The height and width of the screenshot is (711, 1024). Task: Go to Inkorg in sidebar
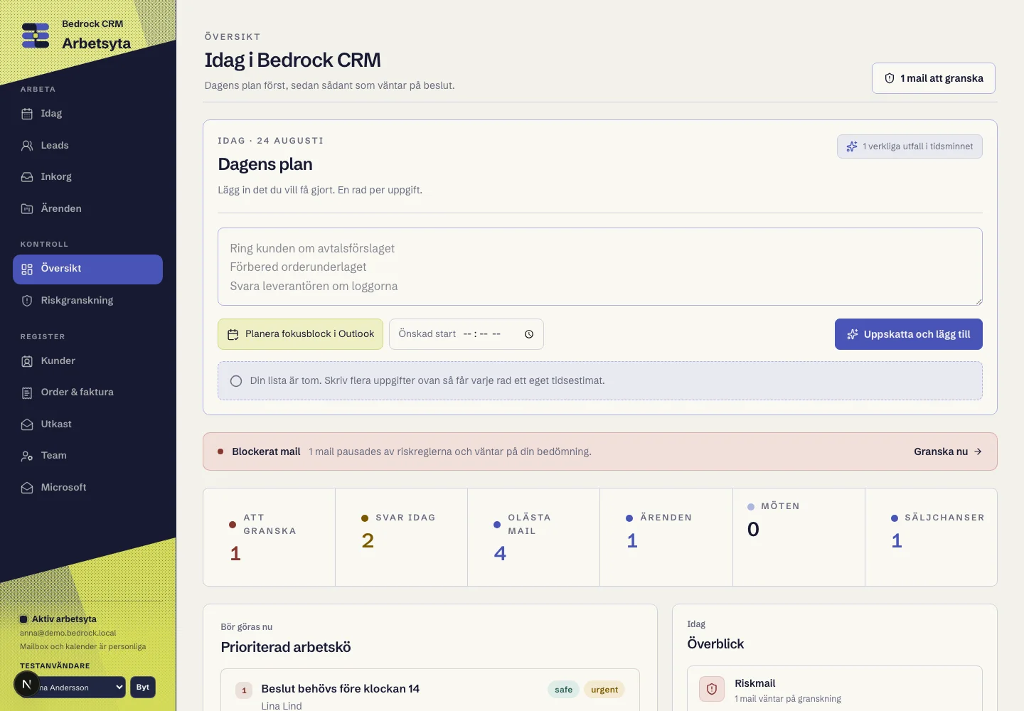point(87,177)
